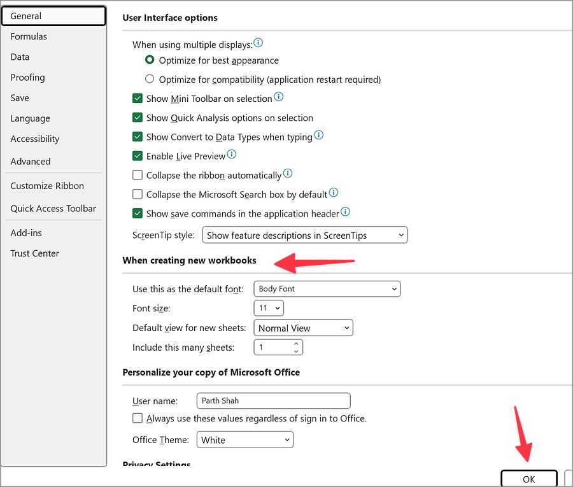Screen dimensions: 573x487
Task: Check Always use these values checkbox
Action: pos(138,418)
